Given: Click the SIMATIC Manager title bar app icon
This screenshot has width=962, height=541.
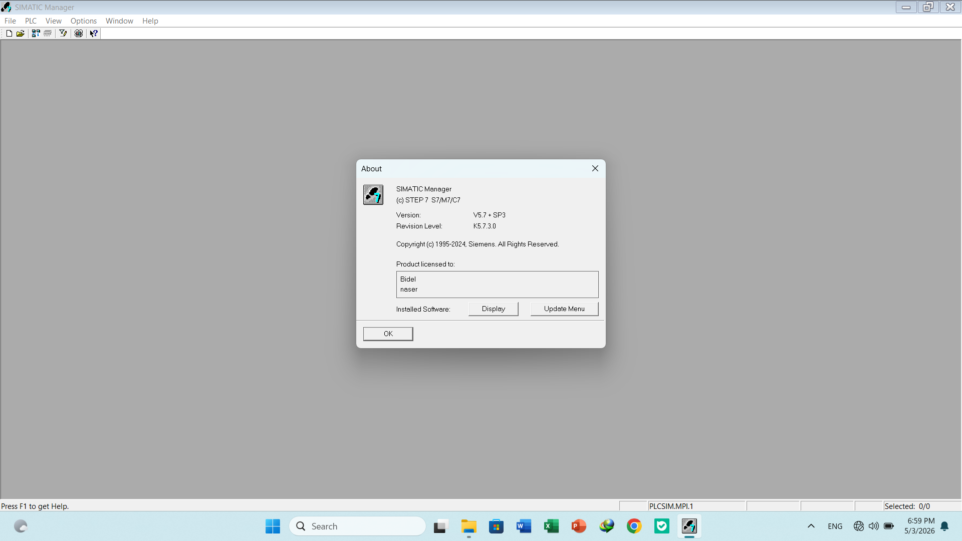Looking at the screenshot, I should pyautogui.click(x=6, y=7).
